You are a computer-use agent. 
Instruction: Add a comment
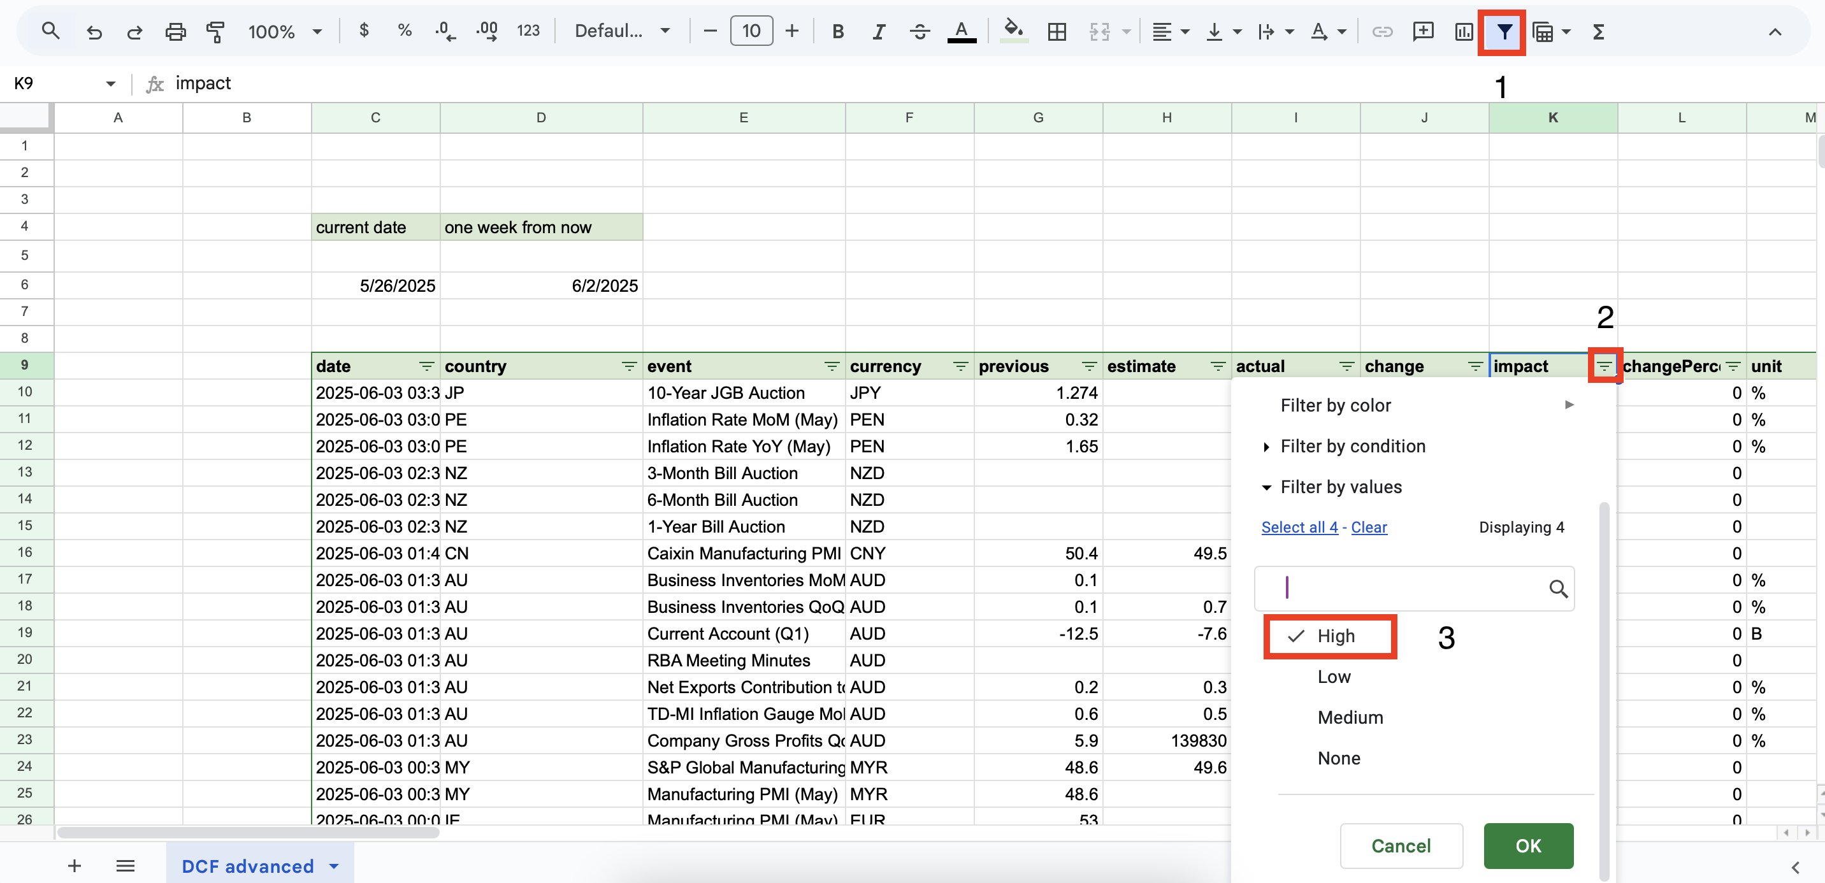pos(1422,31)
